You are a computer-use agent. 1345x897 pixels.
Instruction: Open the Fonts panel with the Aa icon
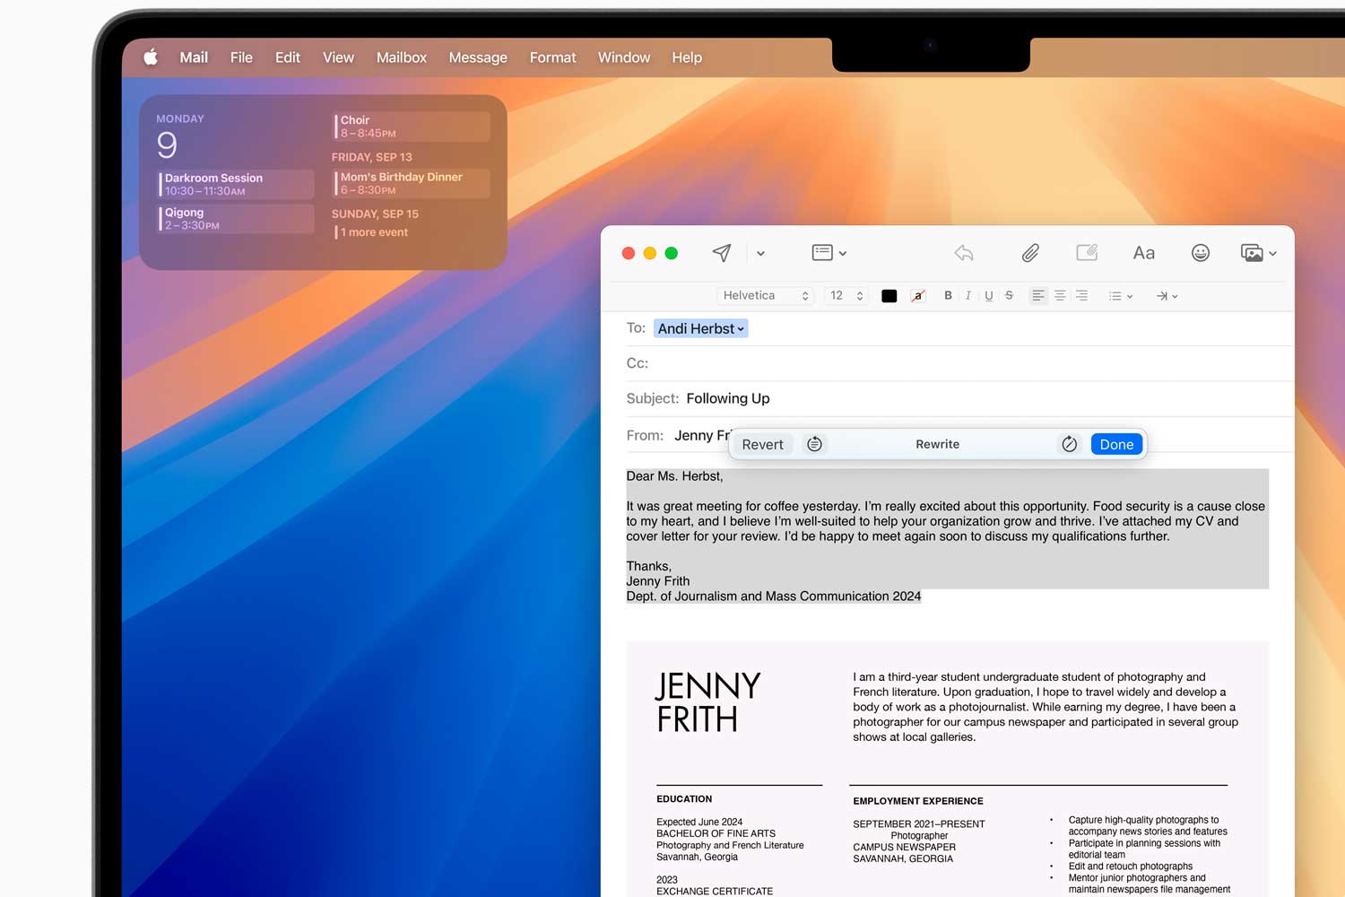coord(1143,252)
